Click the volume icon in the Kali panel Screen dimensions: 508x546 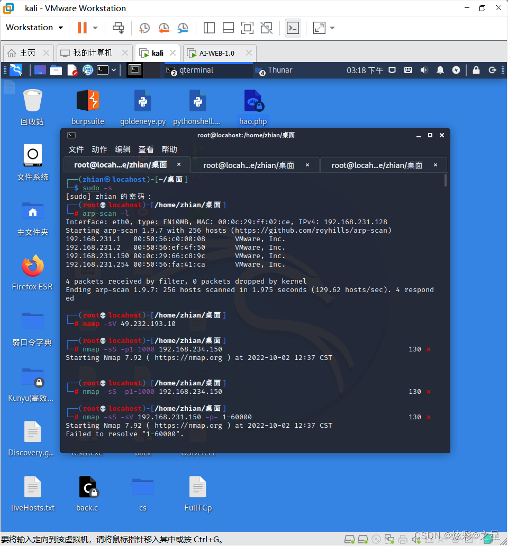[x=425, y=69]
